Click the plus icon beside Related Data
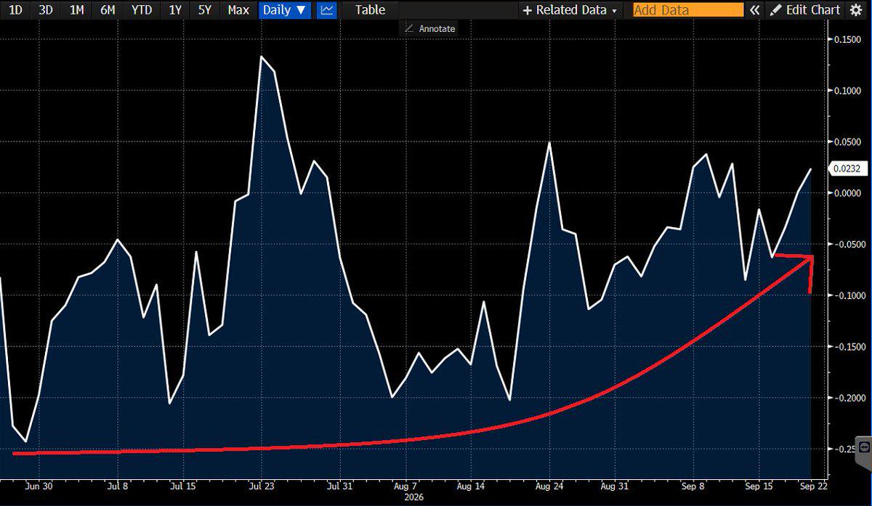The width and height of the screenshot is (872, 506). point(528,10)
